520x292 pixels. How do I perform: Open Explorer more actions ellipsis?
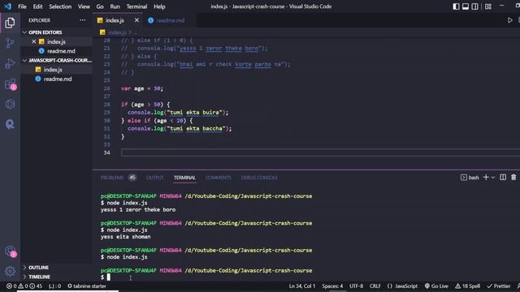[x=83, y=20]
